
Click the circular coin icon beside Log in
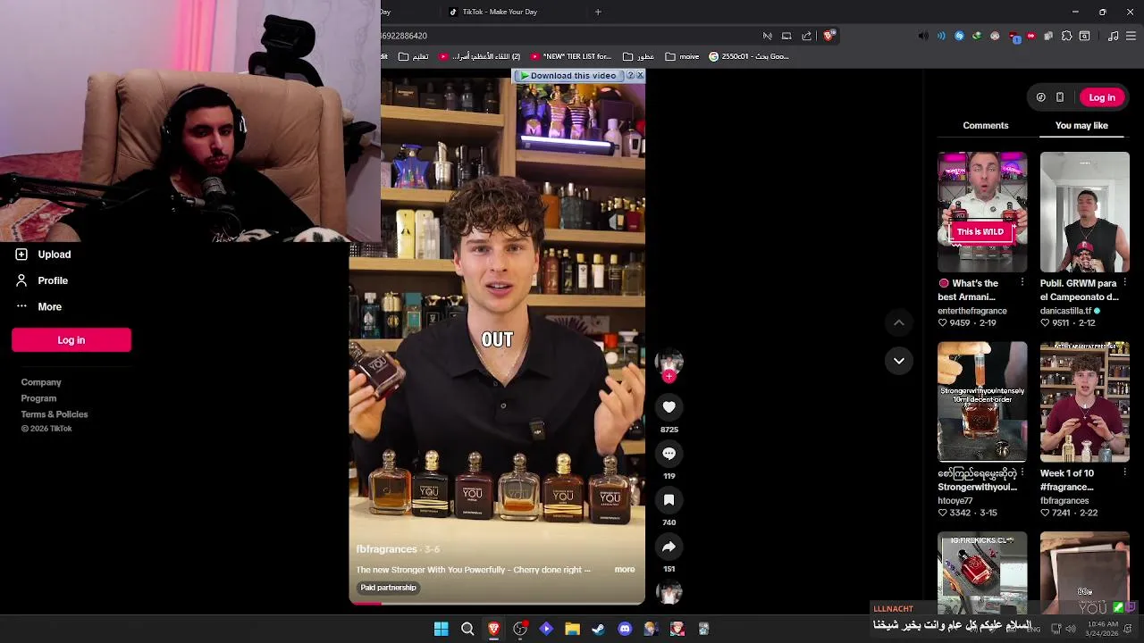click(x=1040, y=97)
